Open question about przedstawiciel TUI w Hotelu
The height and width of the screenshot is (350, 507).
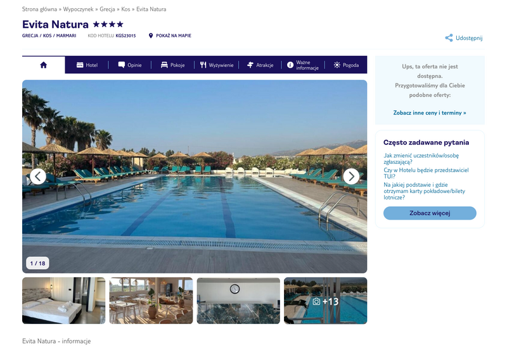pyautogui.click(x=426, y=173)
